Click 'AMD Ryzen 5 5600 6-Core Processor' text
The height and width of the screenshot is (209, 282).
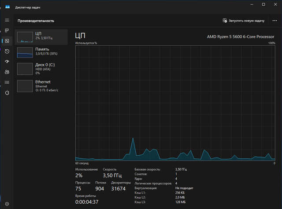point(241,37)
